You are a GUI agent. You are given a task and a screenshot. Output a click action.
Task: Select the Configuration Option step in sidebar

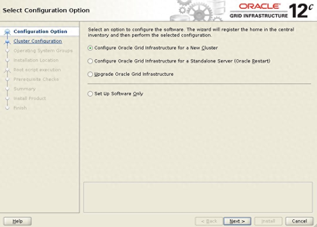40,31
